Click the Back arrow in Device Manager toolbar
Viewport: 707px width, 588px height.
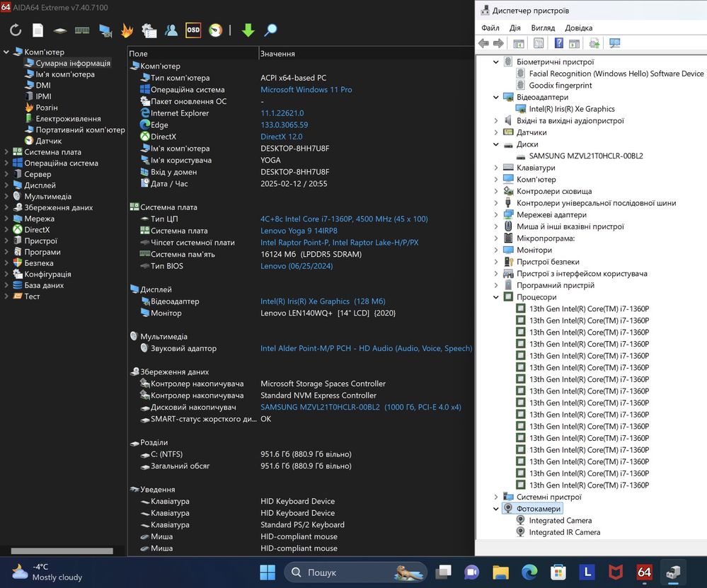click(483, 43)
